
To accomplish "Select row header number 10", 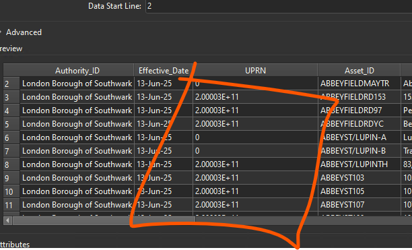I will 11,191.
